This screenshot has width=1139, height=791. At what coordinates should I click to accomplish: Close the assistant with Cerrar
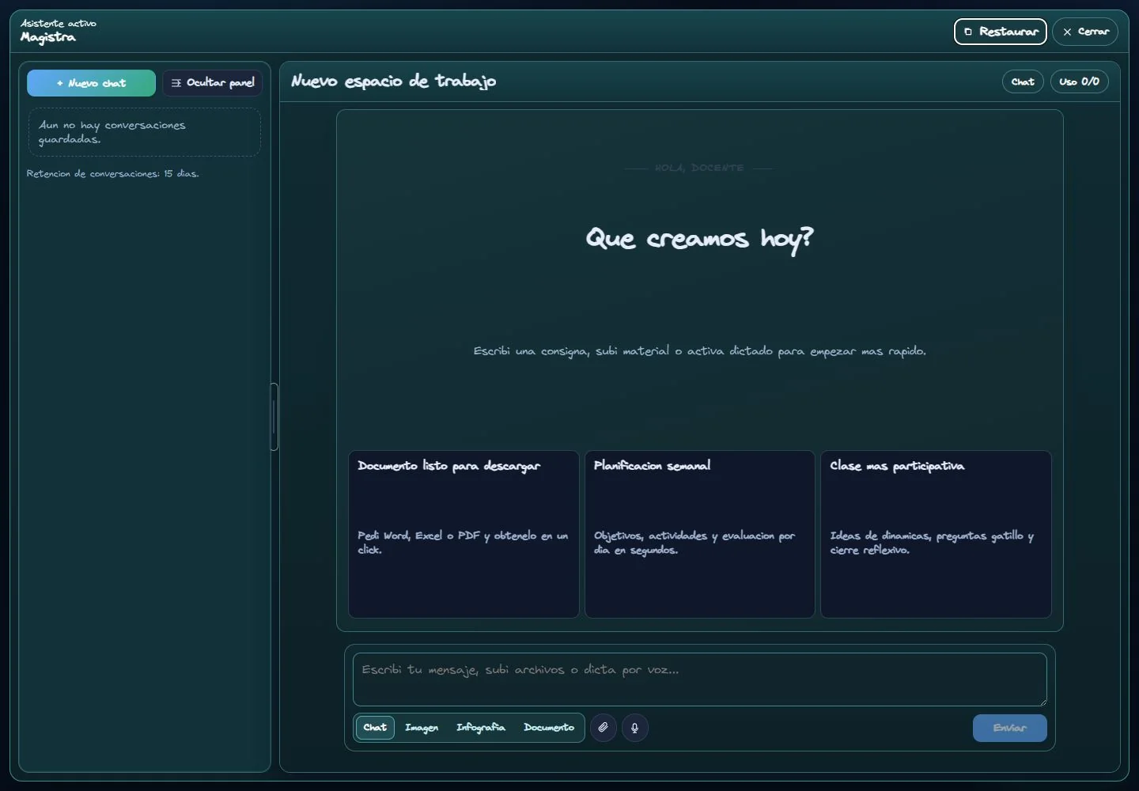pyautogui.click(x=1085, y=32)
